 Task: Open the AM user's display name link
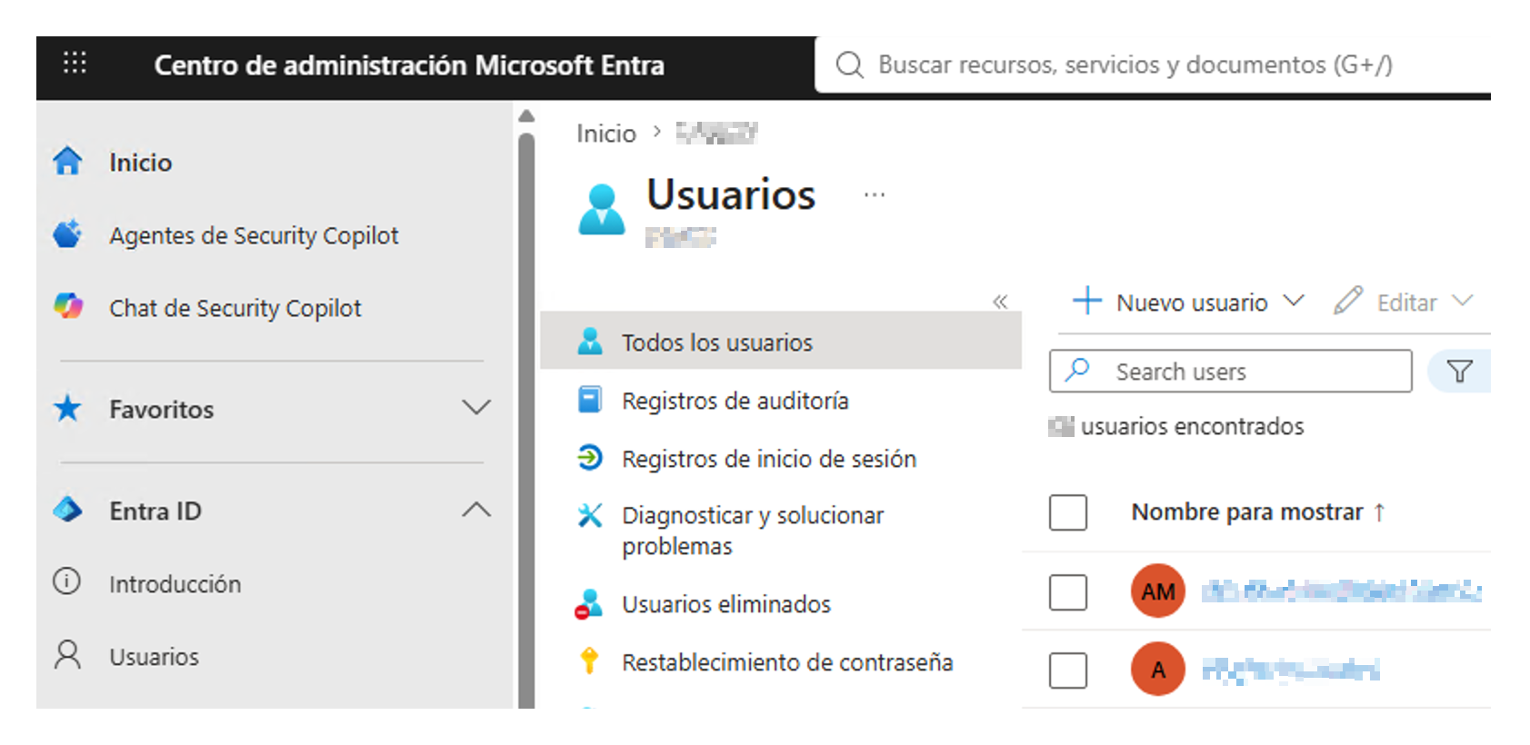coord(1341,591)
